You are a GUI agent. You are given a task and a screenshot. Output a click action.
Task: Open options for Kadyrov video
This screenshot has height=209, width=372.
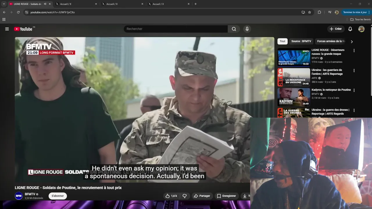tap(354, 90)
